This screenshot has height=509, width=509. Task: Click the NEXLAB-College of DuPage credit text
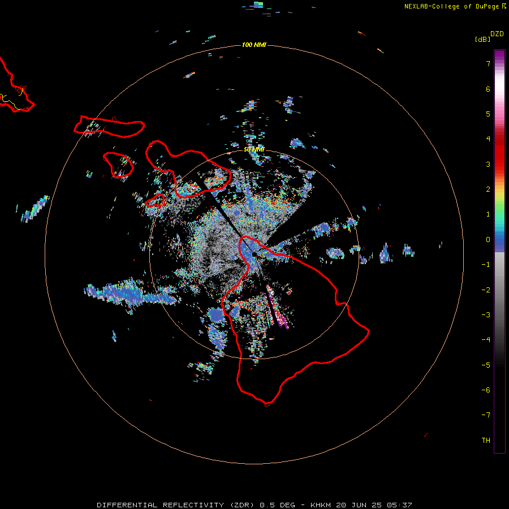click(x=451, y=6)
